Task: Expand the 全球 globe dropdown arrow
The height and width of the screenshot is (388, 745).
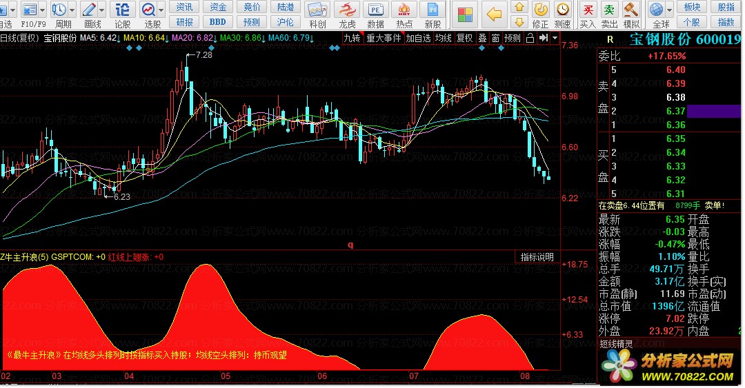Action: (x=669, y=10)
